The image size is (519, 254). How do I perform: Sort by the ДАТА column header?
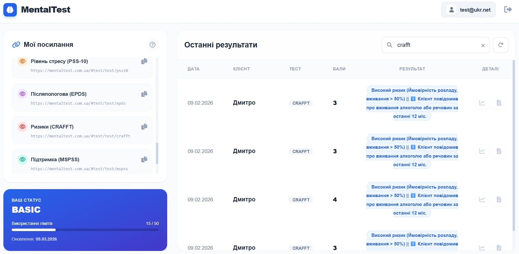coord(194,69)
